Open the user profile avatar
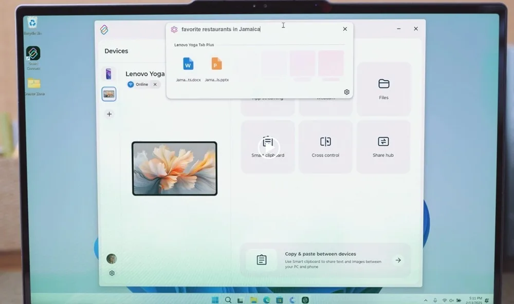The image size is (514, 304). pyautogui.click(x=112, y=259)
